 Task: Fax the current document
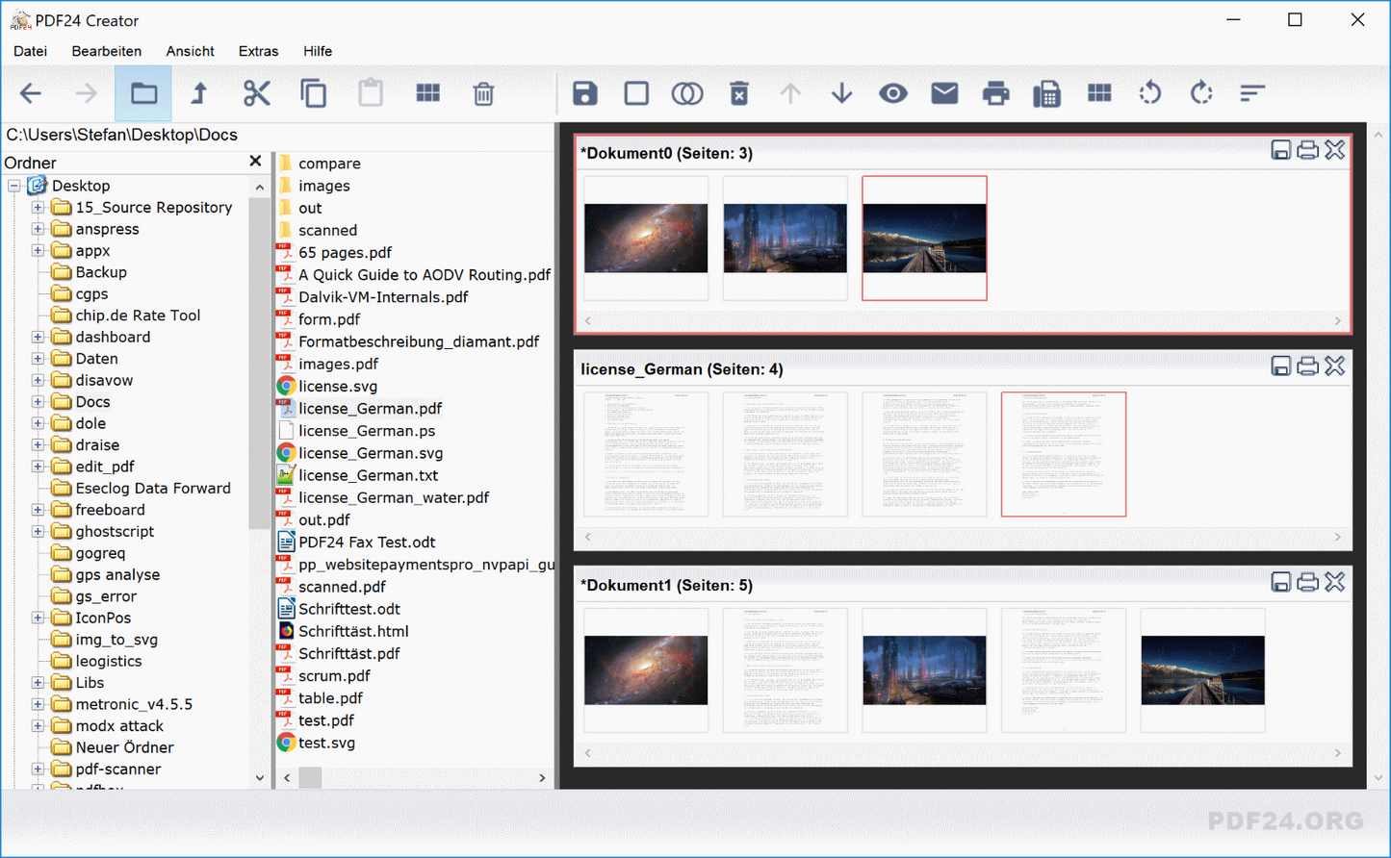[x=1047, y=93]
